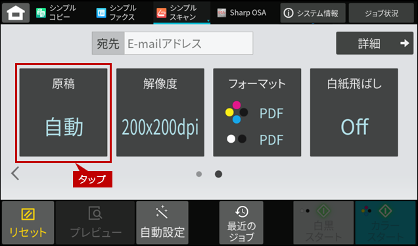The image size is (418, 246).
Task: Open 最近のジョブ history
Action: [x=241, y=223]
